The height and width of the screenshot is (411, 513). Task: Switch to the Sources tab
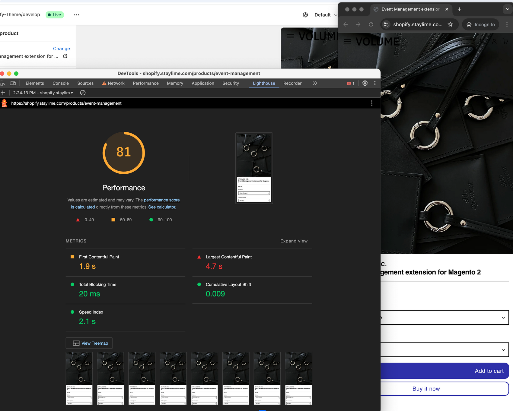pos(85,83)
